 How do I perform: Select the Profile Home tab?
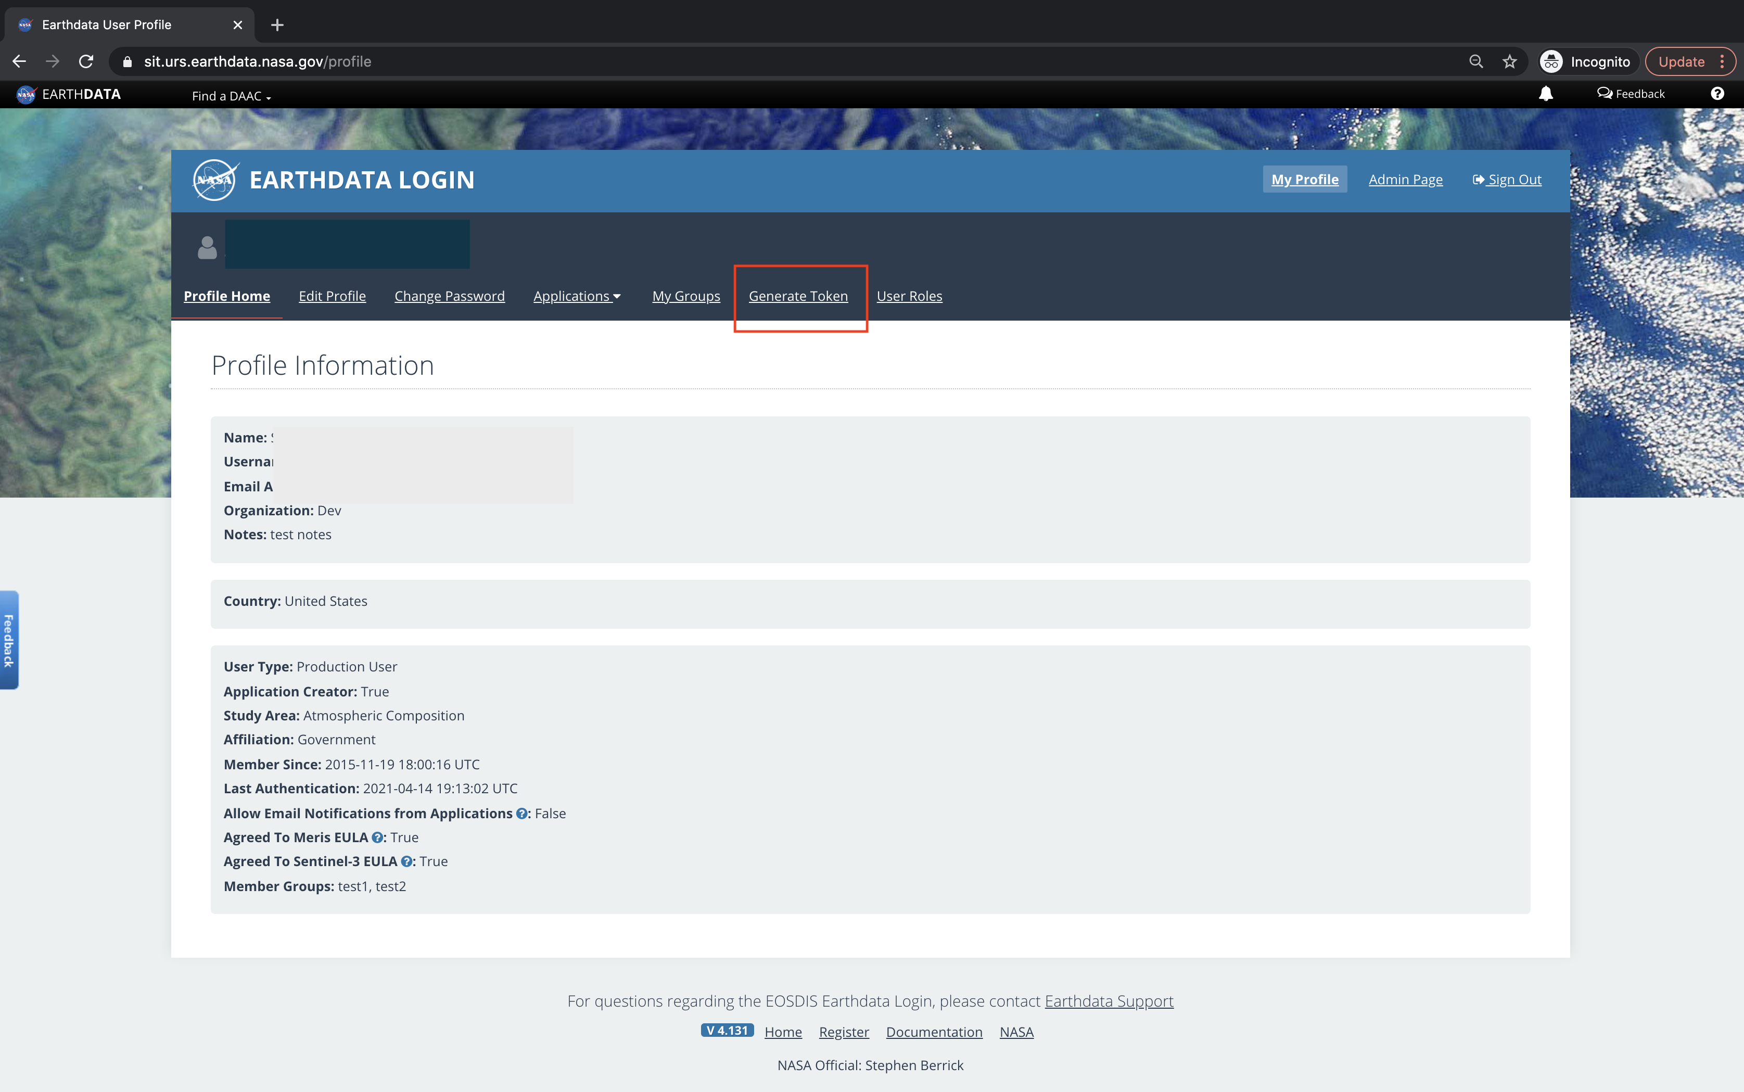(227, 296)
